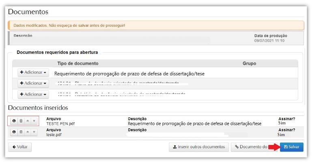Click info icon for TESTE PEN.pdf
The image size is (312, 162).
tap(14, 121)
